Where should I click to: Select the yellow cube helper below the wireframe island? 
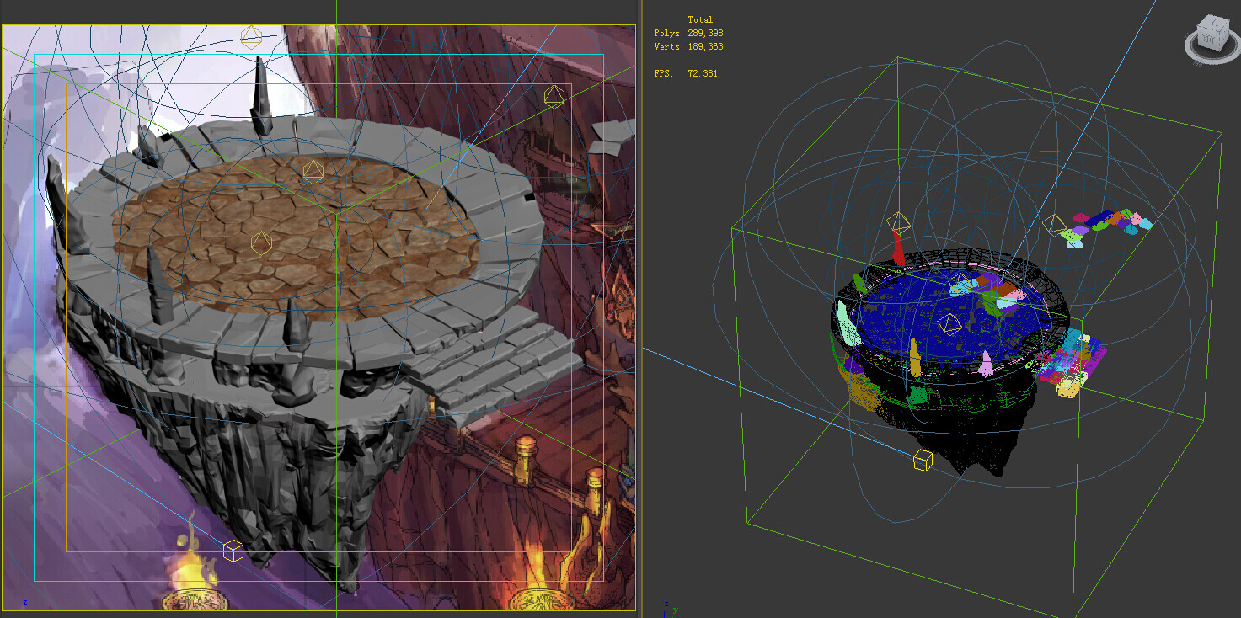tap(923, 460)
